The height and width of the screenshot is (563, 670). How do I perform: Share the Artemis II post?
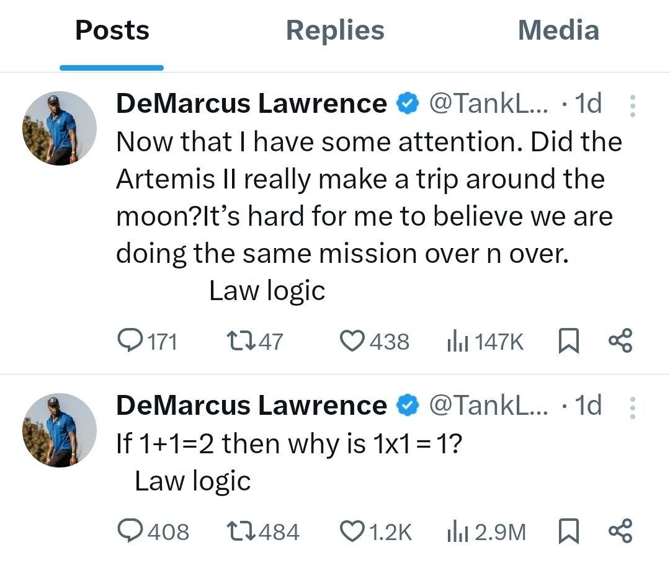pyautogui.click(x=620, y=341)
